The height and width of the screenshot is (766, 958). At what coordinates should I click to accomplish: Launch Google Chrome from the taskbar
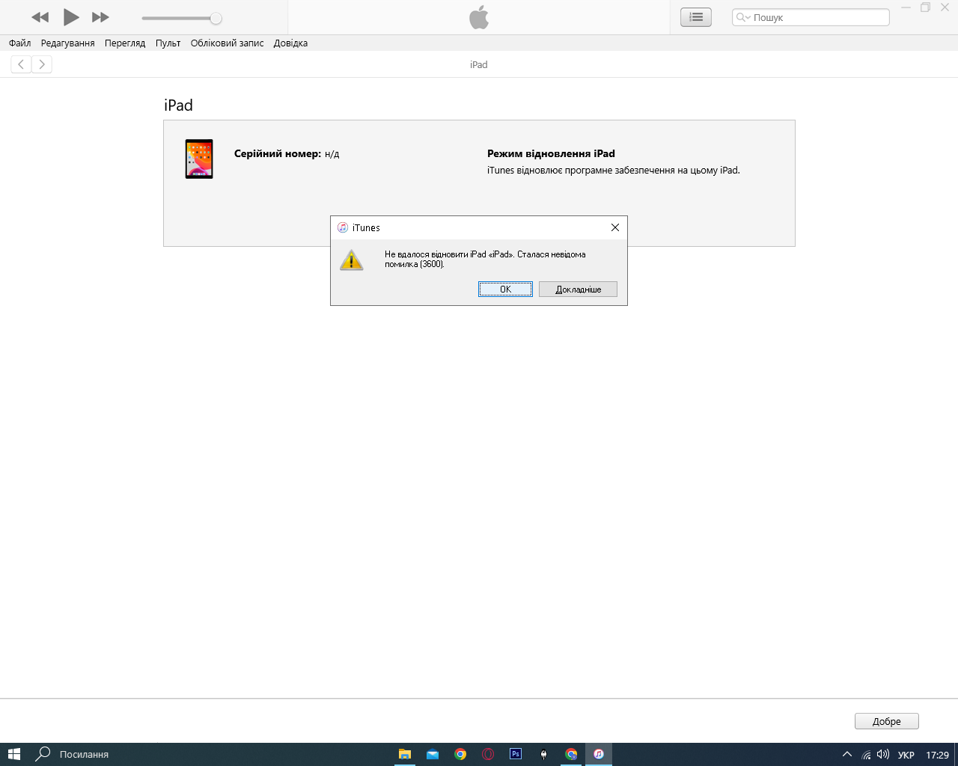460,754
